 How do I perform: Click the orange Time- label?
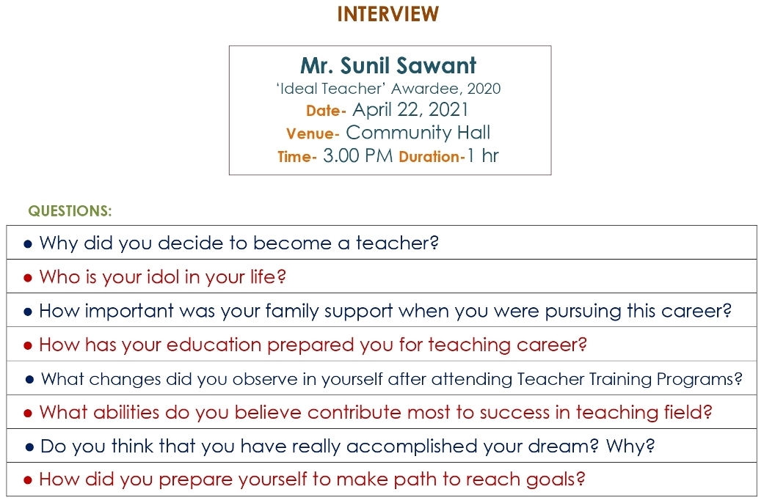[297, 157]
